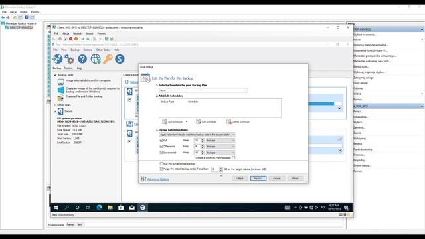
Task: Click the Details disk icon
Action: 60,111
